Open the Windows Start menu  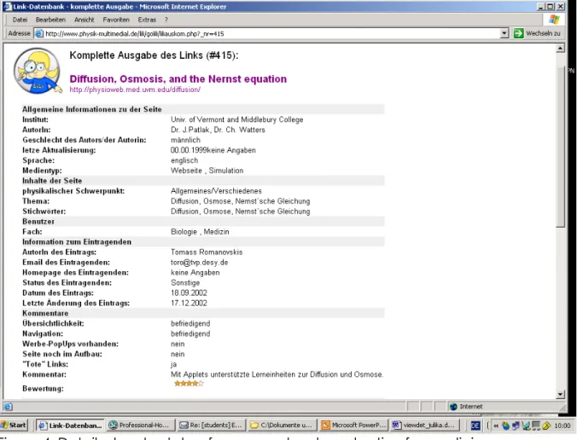coord(15,426)
